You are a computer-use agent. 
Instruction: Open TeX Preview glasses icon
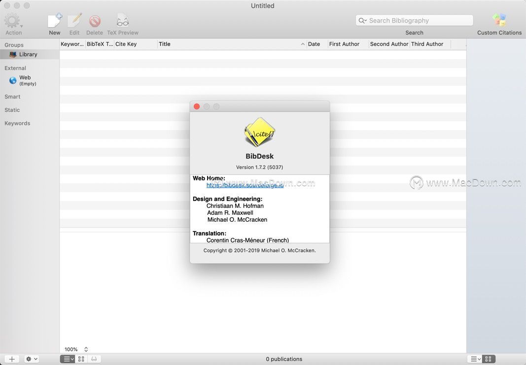pyautogui.click(x=122, y=21)
